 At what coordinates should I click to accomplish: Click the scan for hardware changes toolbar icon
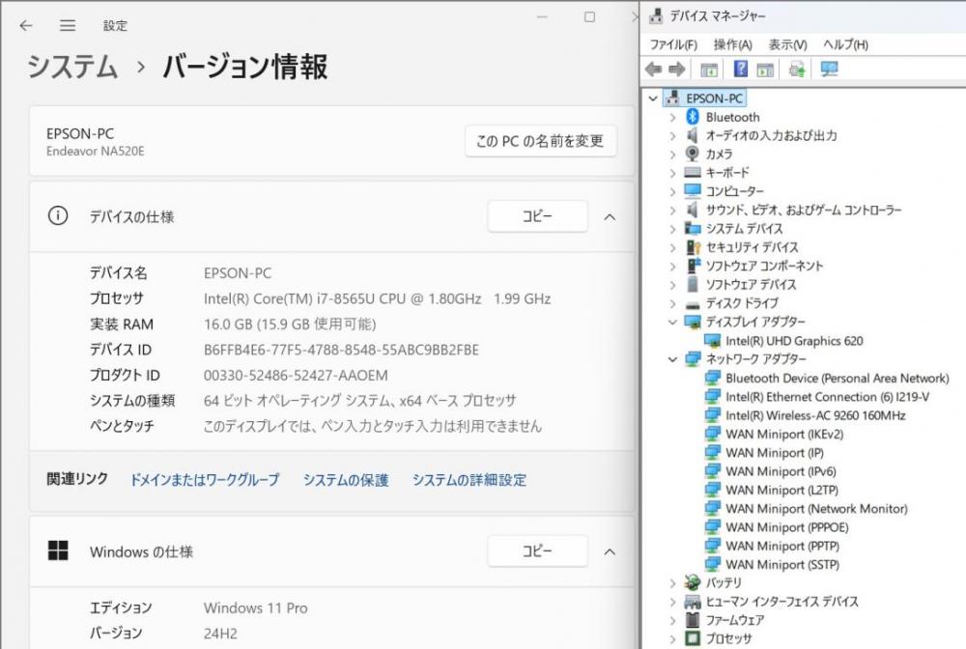[x=797, y=69]
